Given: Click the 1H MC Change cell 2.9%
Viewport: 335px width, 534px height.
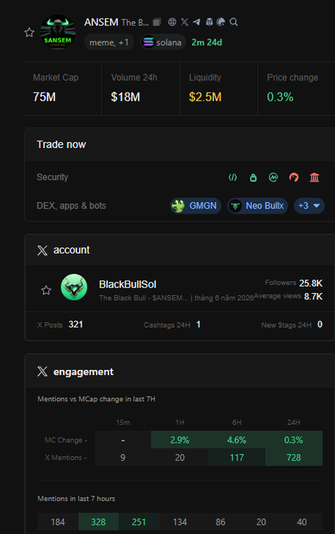Looking at the screenshot, I should coord(180,440).
